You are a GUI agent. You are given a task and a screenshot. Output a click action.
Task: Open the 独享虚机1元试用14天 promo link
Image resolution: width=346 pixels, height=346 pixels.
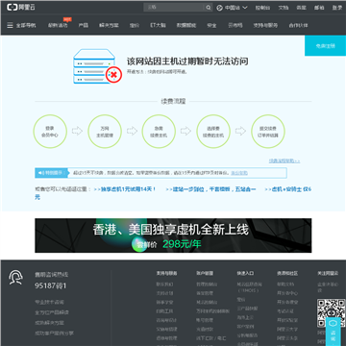(125, 189)
